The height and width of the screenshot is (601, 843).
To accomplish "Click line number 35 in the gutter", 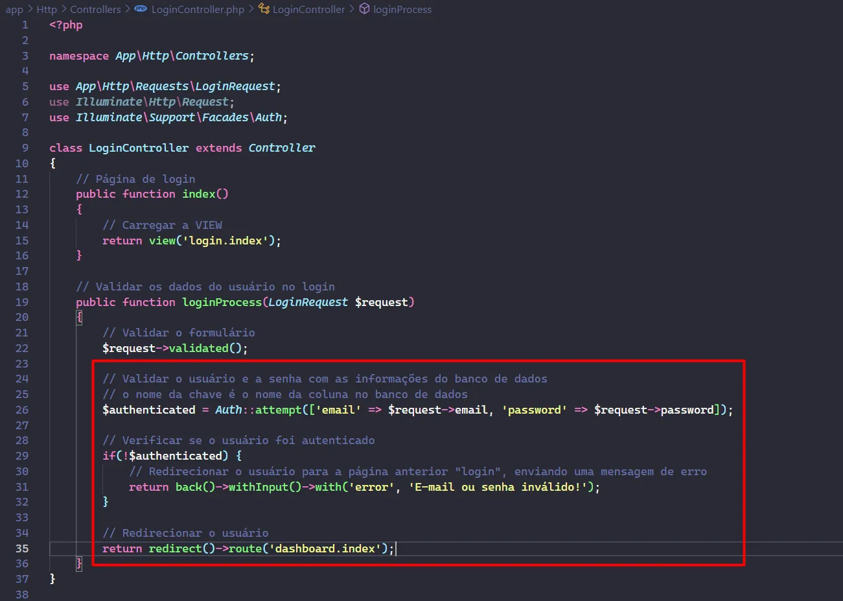I will [x=22, y=548].
